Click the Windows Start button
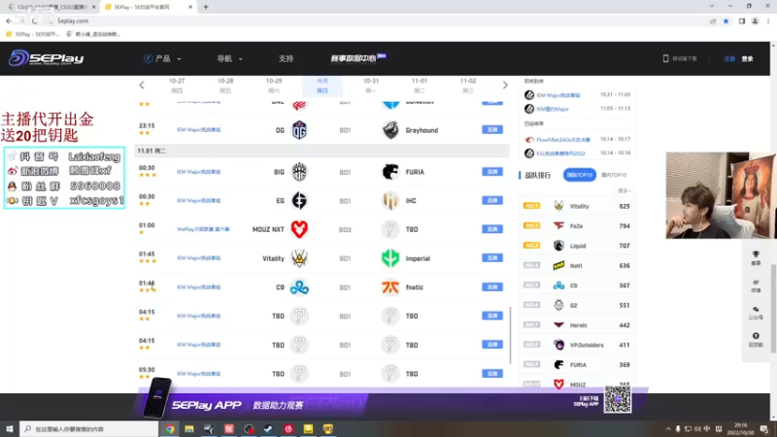Screen dimensions: 777x437 tap(10, 429)
